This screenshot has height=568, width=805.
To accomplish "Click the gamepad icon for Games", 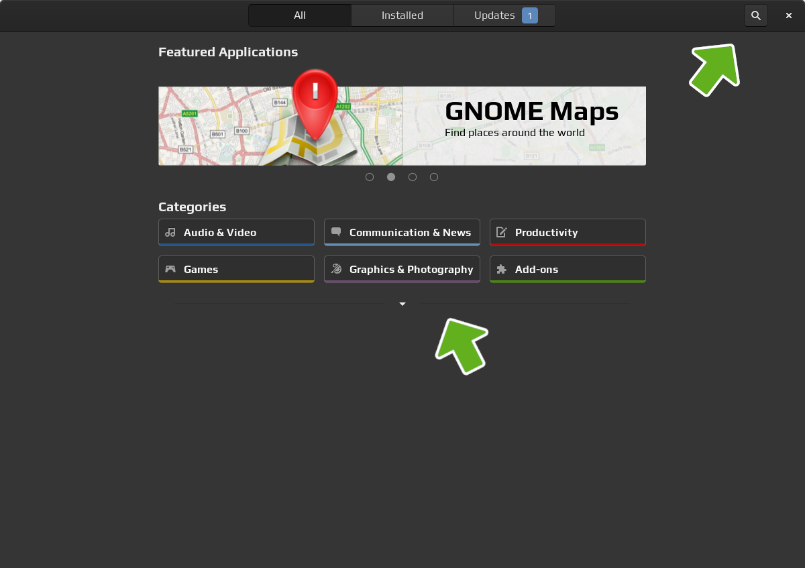I will (x=170, y=269).
